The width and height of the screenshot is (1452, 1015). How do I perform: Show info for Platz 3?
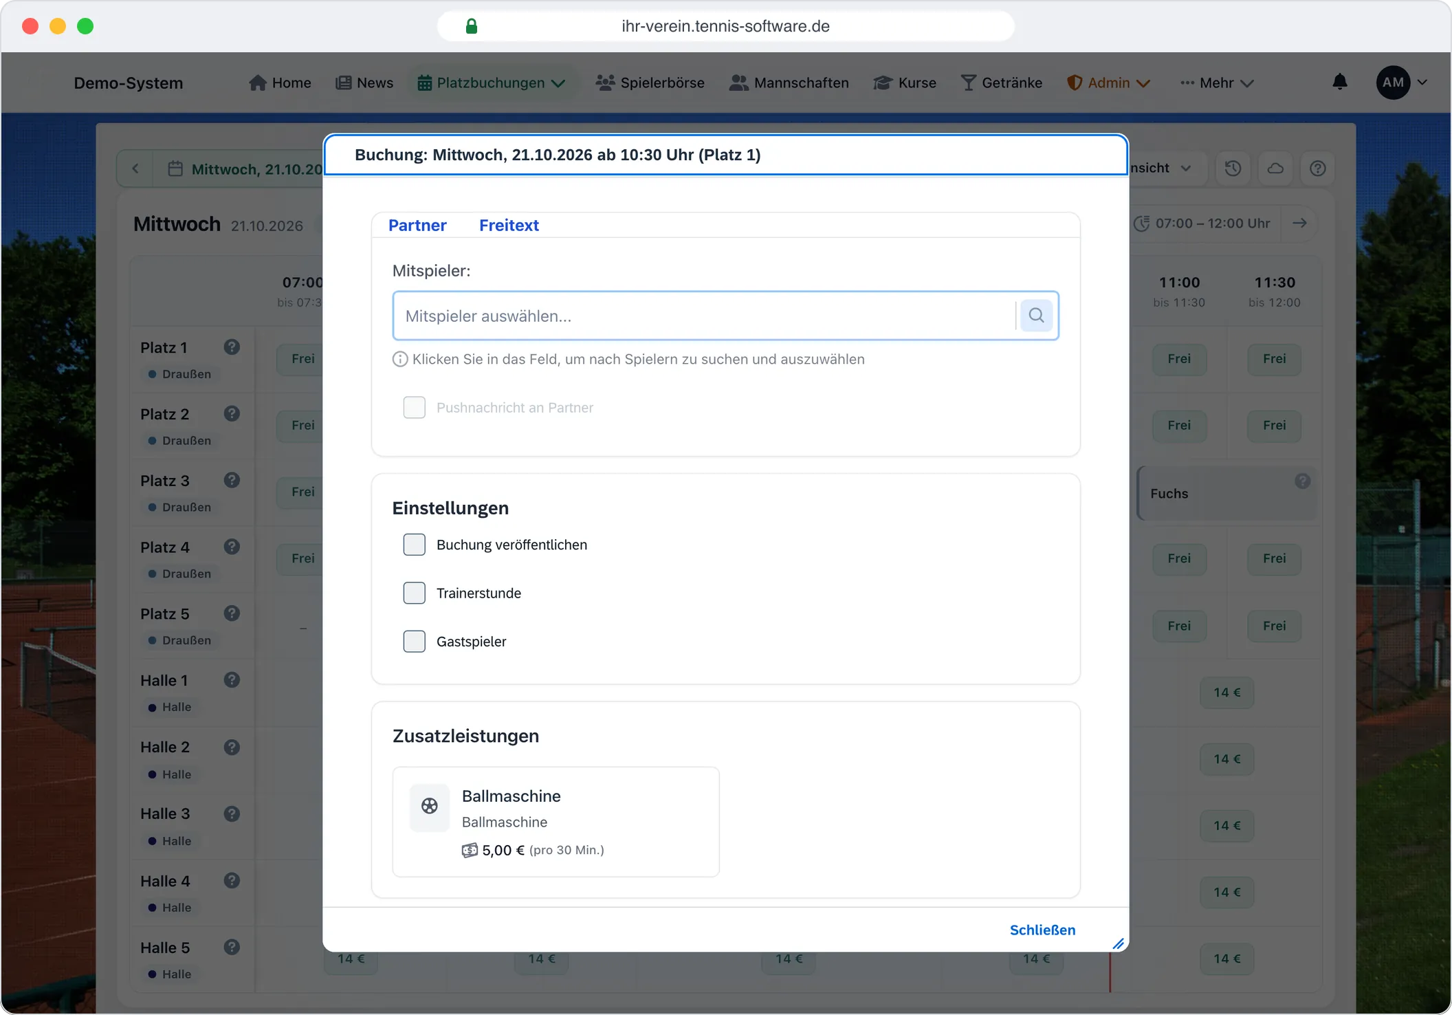pos(232,480)
